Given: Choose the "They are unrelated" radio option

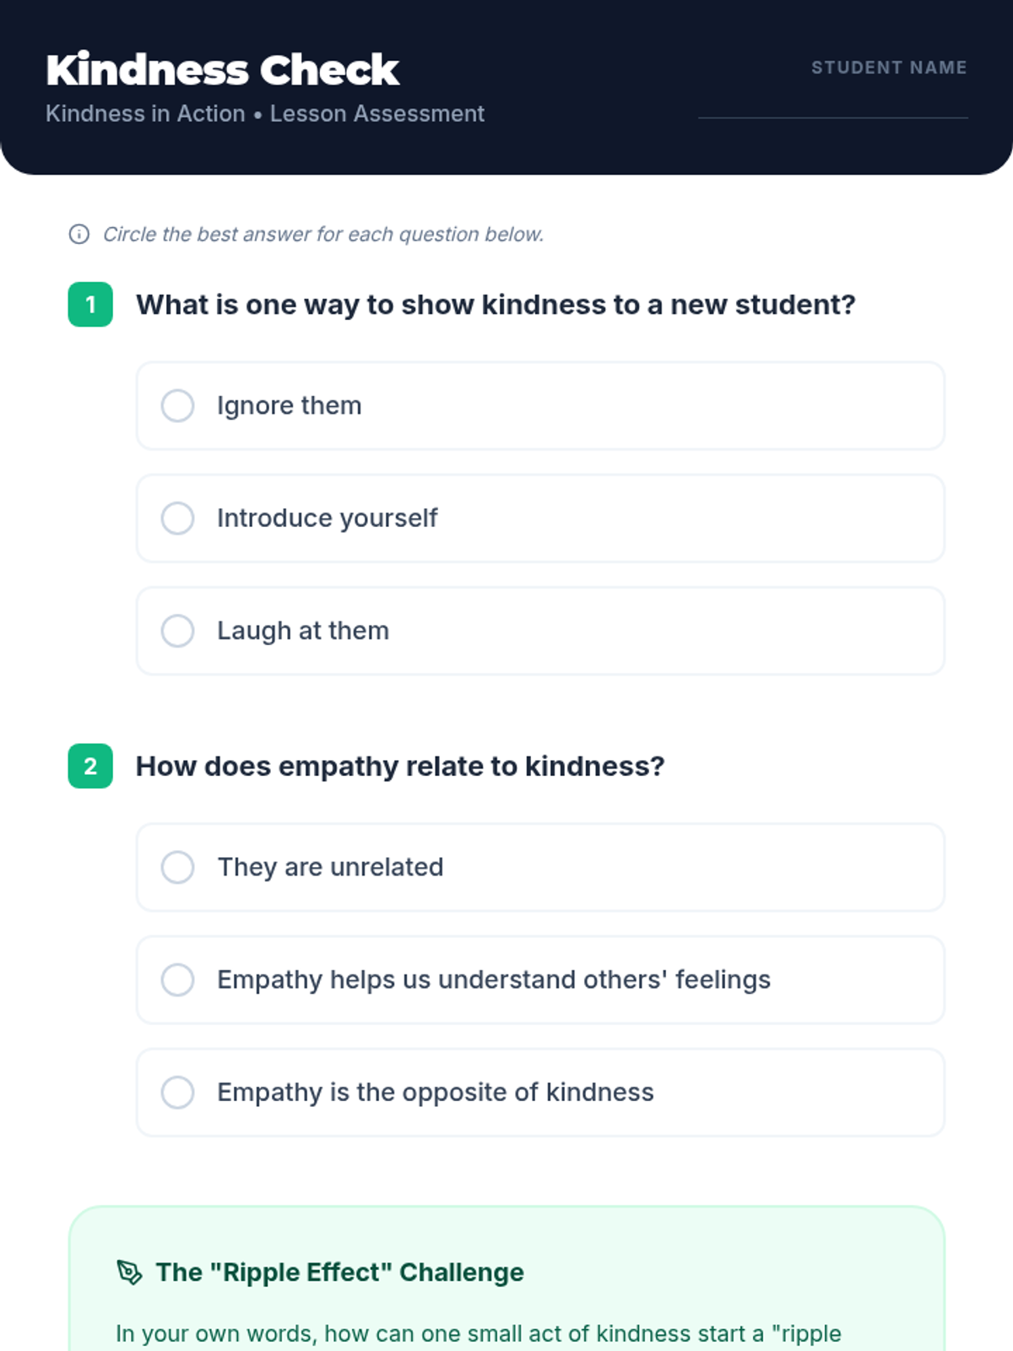Looking at the screenshot, I should pyautogui.click(x=177, y=867).
